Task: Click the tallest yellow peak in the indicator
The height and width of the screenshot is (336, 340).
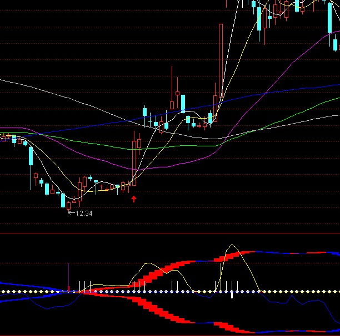Action: [231, 246]
